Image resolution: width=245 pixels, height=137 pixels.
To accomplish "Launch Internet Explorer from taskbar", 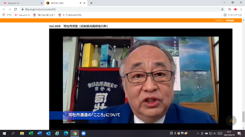I will pos(57,134).
